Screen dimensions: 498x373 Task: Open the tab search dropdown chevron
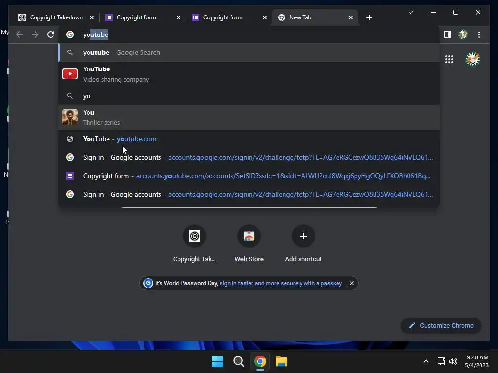[411, 12]
